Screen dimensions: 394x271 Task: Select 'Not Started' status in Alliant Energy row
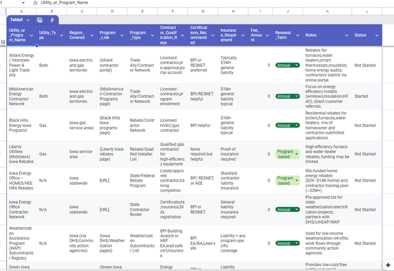(367, 65)
